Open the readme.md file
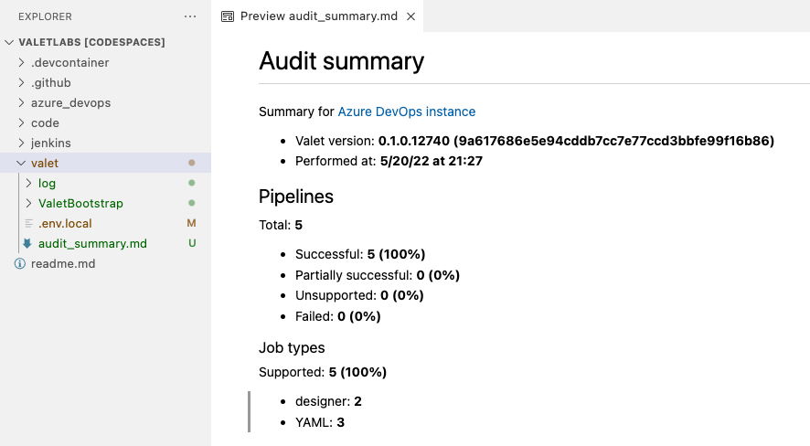The height and width of the screenshot is (446, 810). [105, 264]
